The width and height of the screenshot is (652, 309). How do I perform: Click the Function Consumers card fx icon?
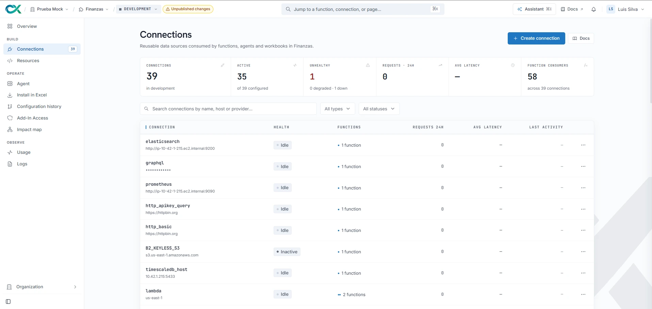click(586, 65)
